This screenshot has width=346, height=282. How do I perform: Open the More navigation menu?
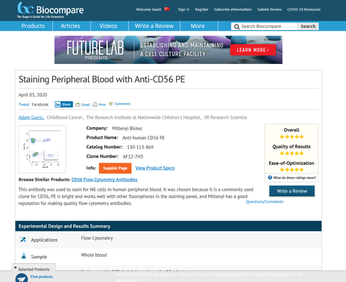pyautogui.click(x=198, y=26)
